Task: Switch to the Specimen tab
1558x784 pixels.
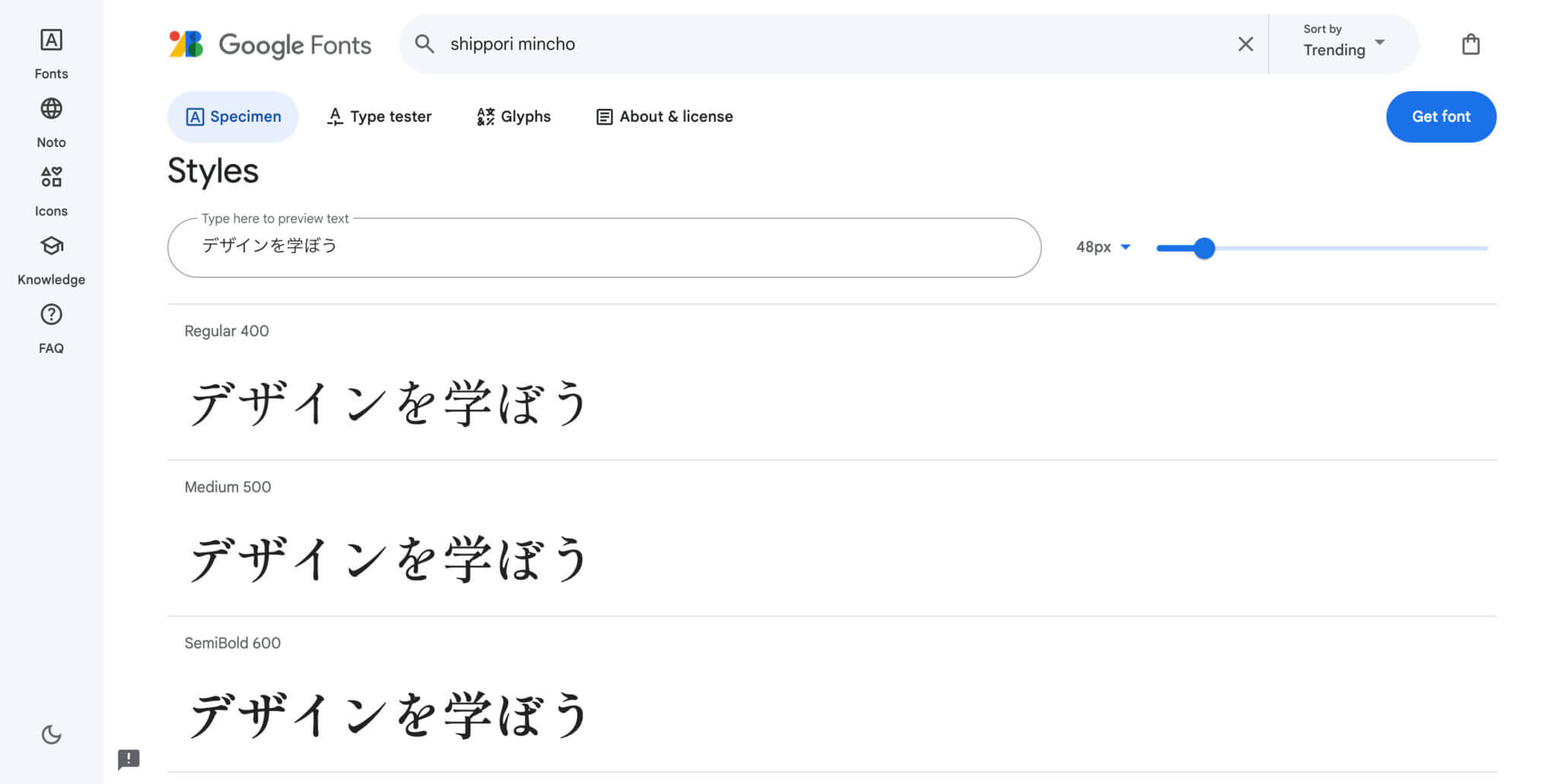Action: [x=233, y=116]
